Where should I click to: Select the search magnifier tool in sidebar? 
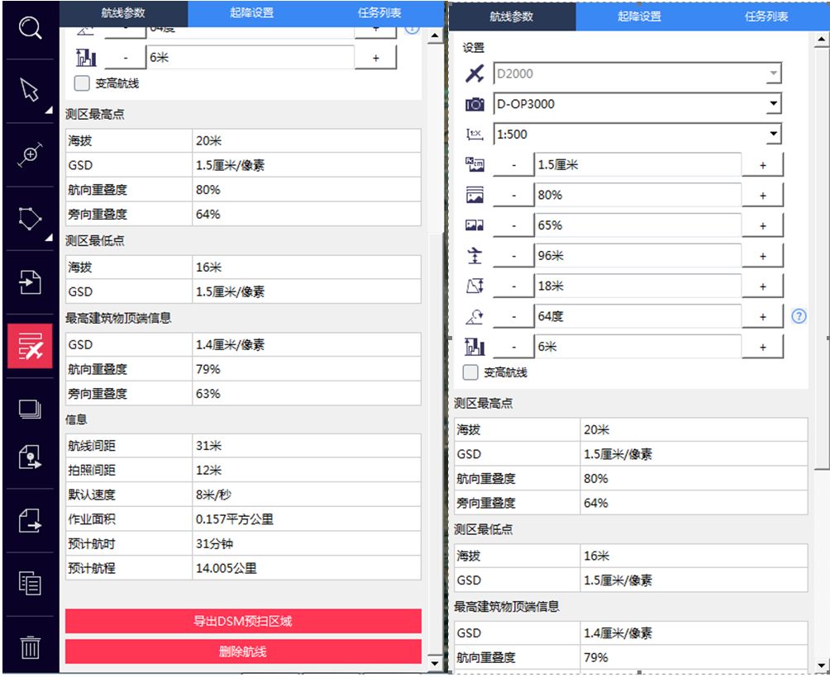[x=30, y=27]
